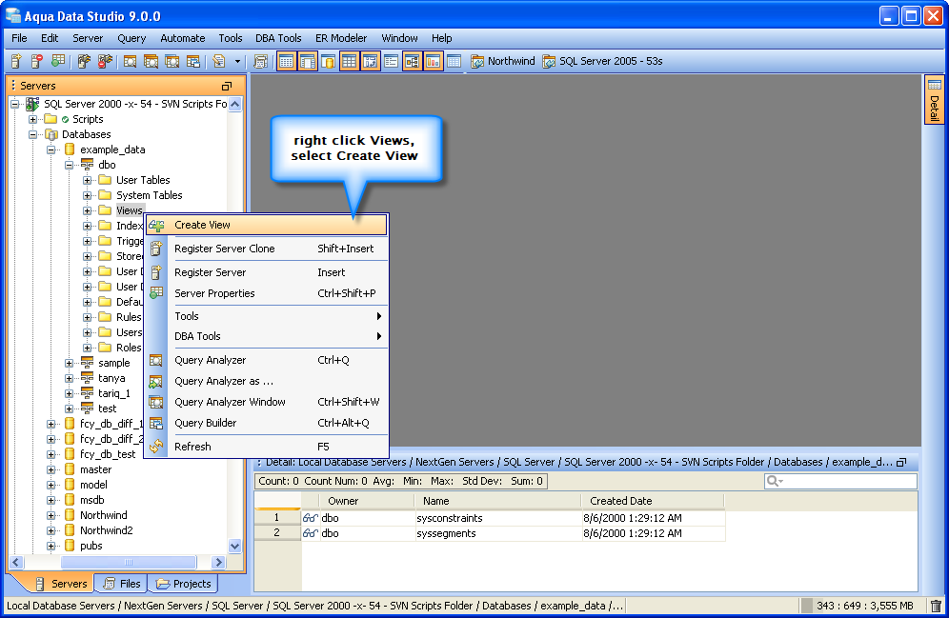Viewport: 949px width, 618px height.
Task: Collapse the example_data database node
Action: [51, 150]
